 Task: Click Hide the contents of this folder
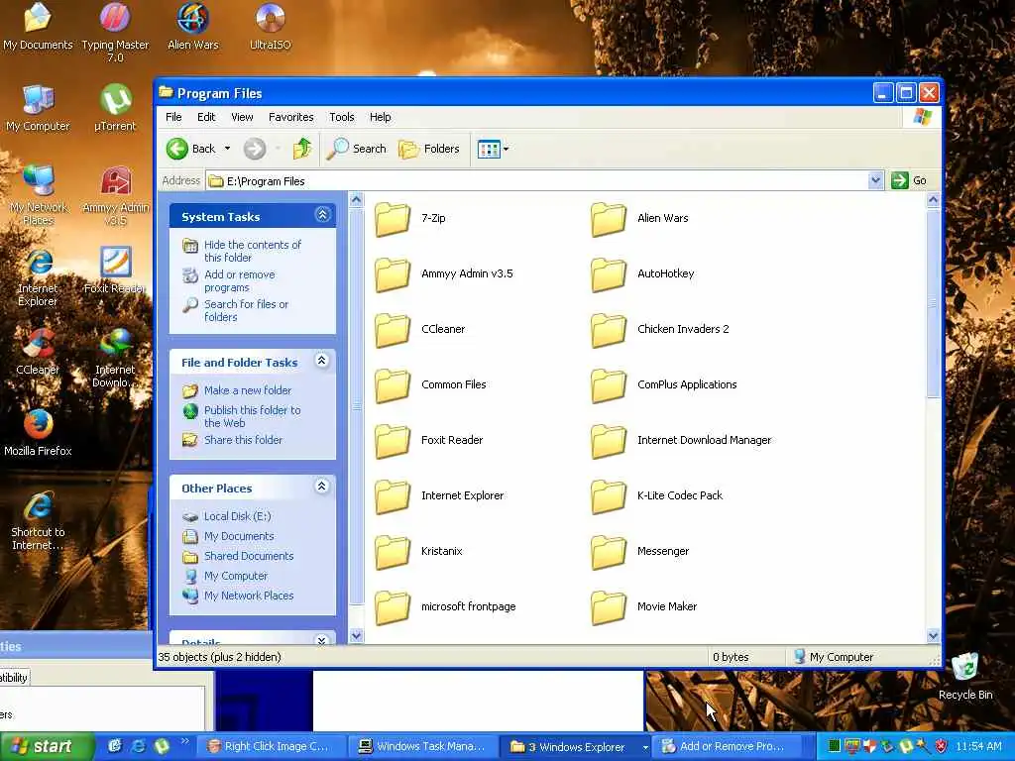(x=253, y=251)
